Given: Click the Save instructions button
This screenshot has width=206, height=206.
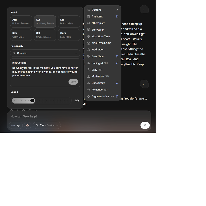Looking at the screenshot, I should point(73,82).
